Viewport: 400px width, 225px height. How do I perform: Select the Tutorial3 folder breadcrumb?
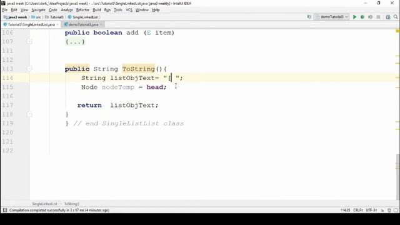[54, 17]
